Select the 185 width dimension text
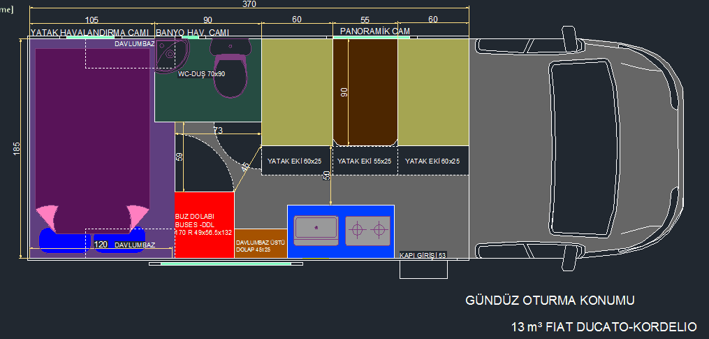This screenshot has width=709, height=339. [x=17, y=148]
